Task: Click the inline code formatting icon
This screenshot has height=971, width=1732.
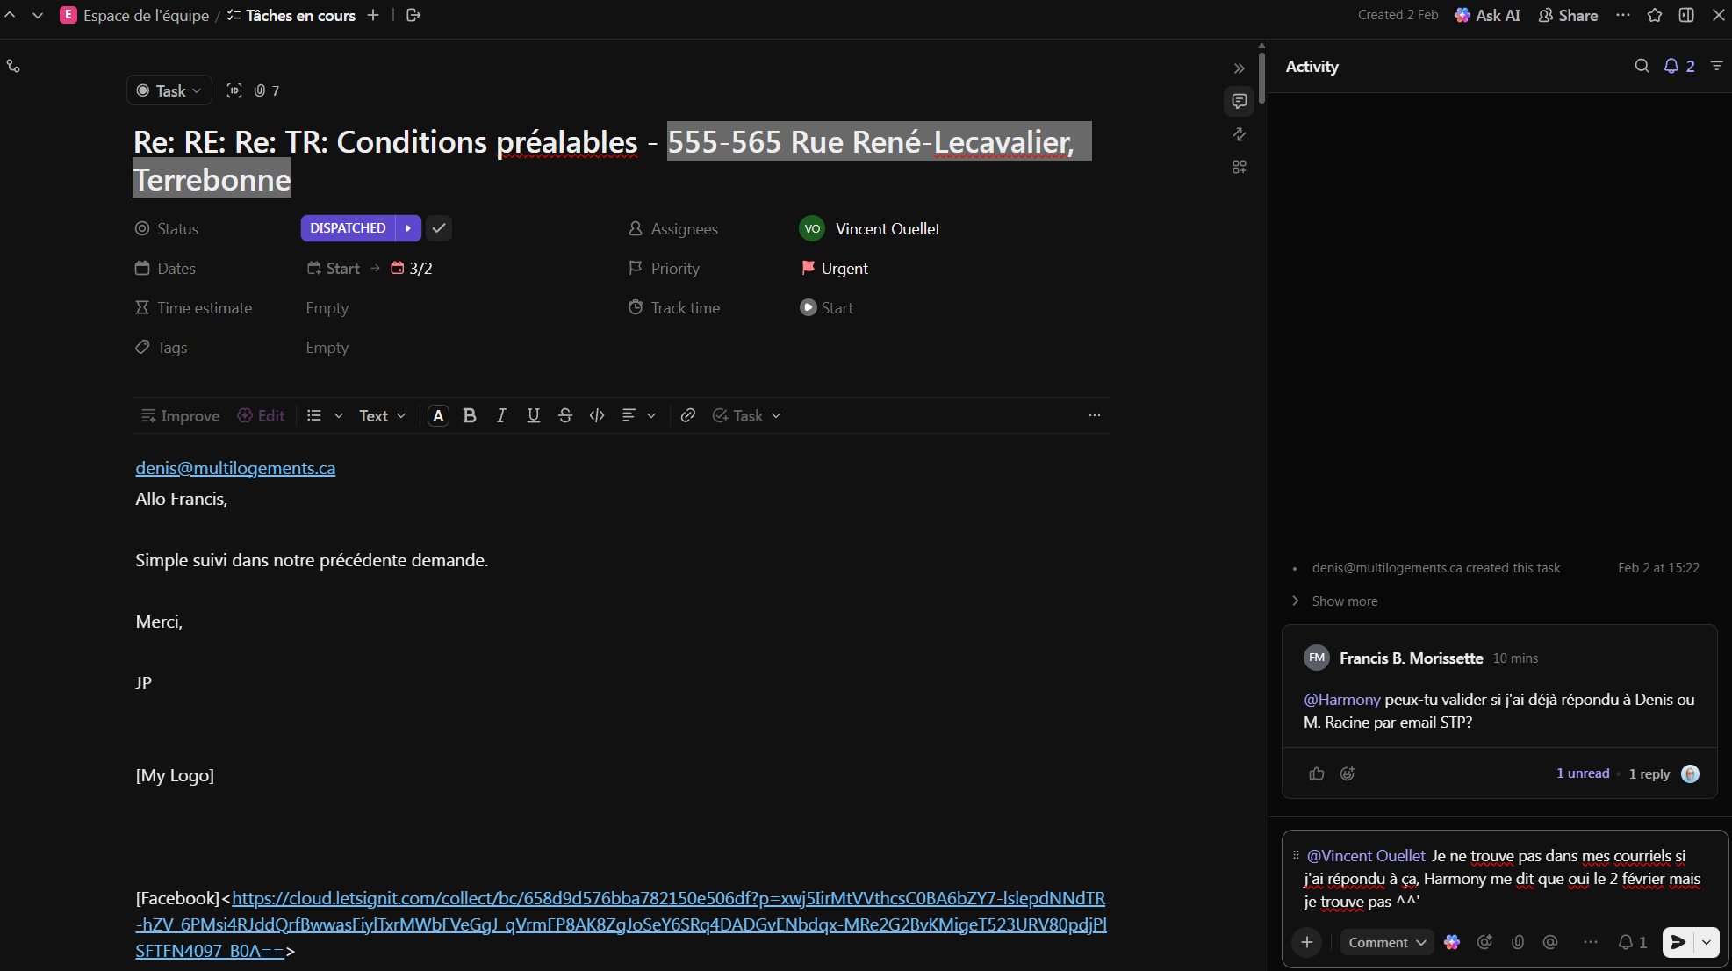Action: (x=597, y=415)
